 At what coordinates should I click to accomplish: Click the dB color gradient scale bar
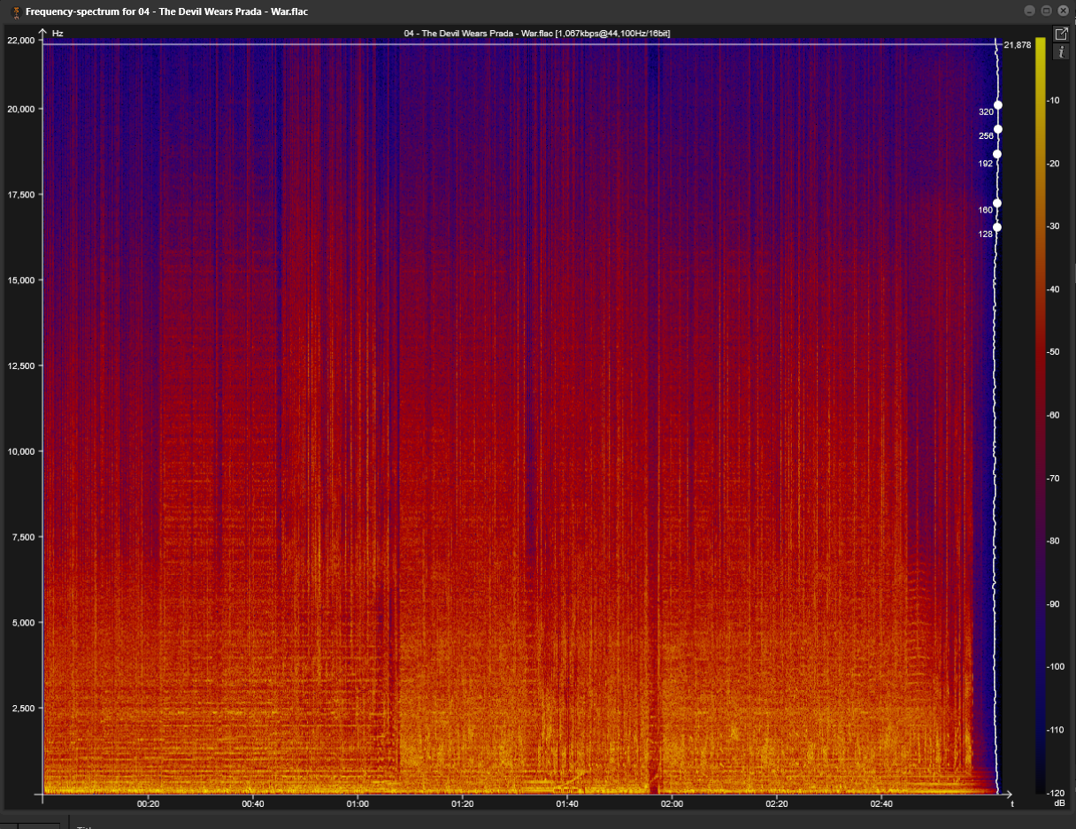(x=1040, y=415)
